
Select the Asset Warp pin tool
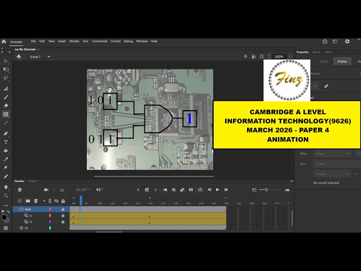(6, 168)
